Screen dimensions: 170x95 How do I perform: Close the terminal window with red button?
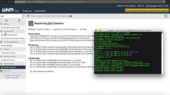point(96,30)
